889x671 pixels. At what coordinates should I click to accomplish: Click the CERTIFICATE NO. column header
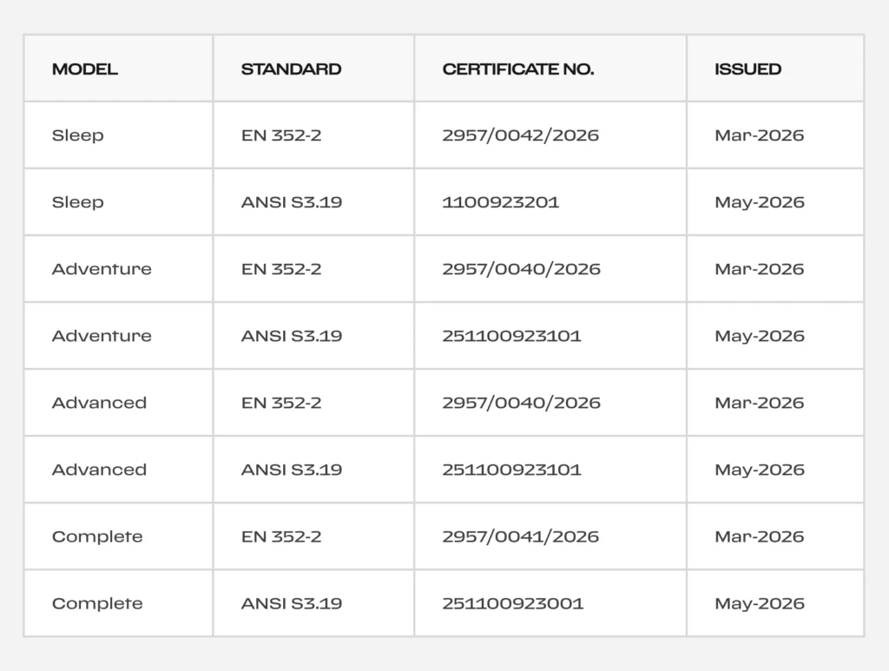[x=518, y=69]
